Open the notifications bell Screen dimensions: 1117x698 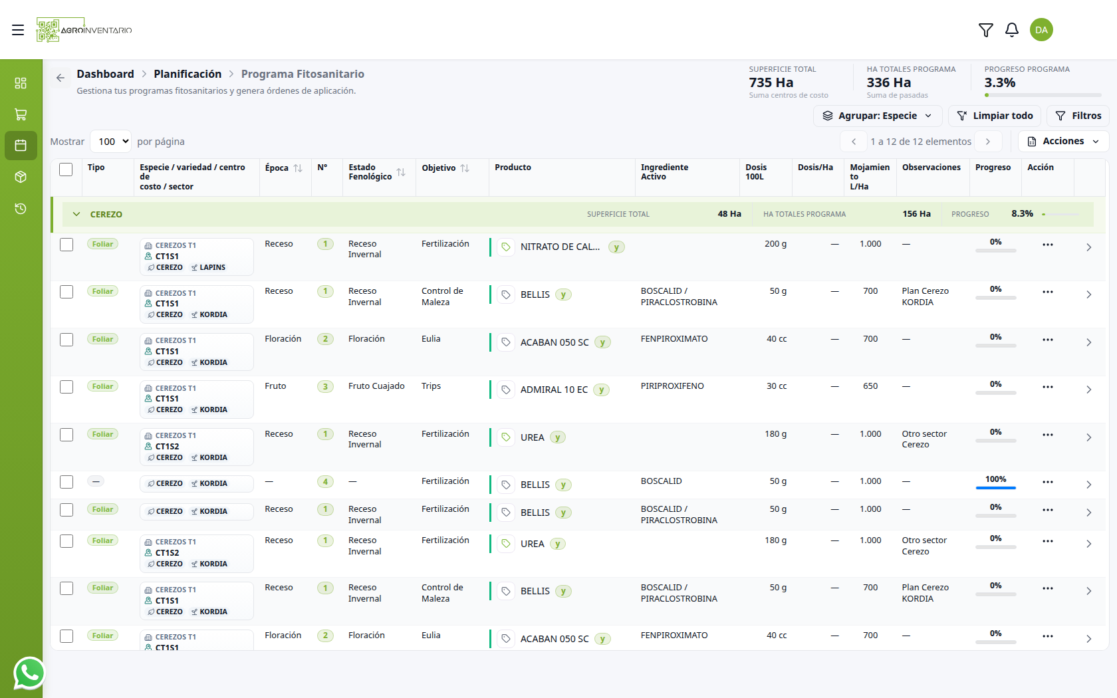click(x=1012, y=30)
